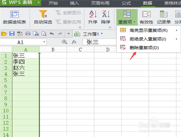Click the 全部显示 show all button

tap(68, 13)
